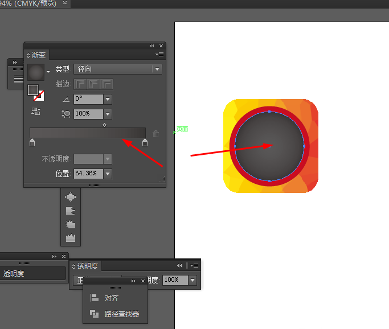
Task: Apply gradient along stroke option
Action: point(93,84)
